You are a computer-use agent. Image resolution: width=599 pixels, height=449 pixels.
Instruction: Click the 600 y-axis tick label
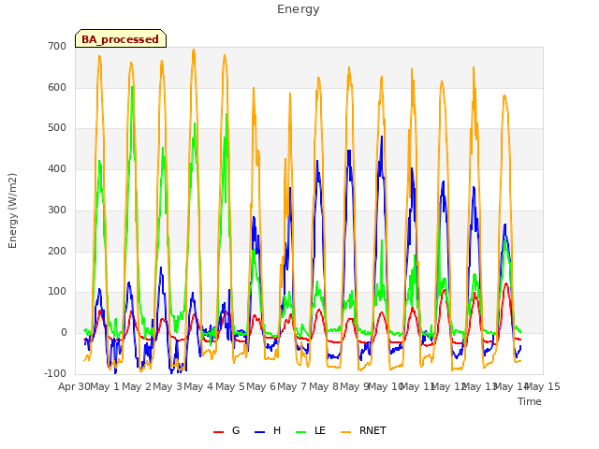57,87
